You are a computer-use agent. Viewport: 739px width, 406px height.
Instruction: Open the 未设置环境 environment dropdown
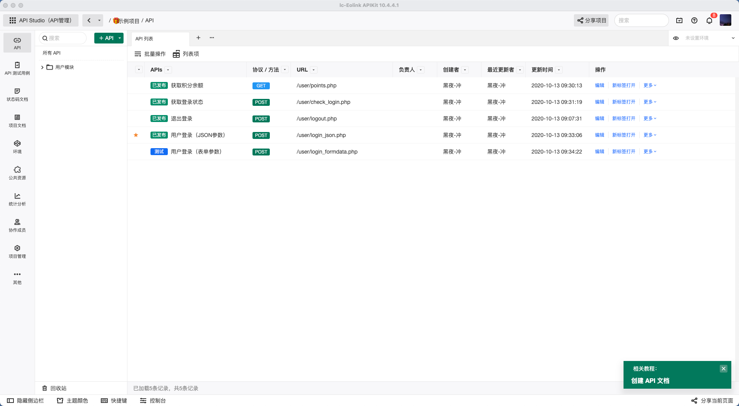tap(709, 38)
